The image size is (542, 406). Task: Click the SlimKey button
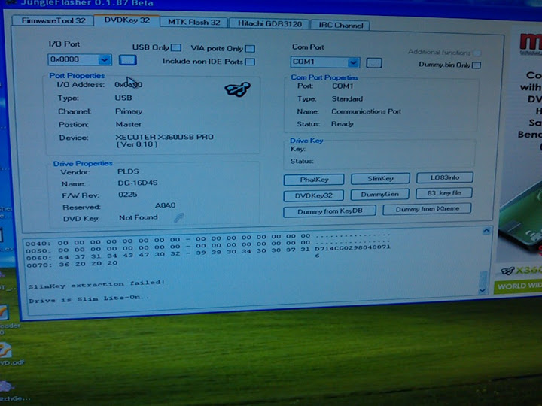tap(381, 178)
